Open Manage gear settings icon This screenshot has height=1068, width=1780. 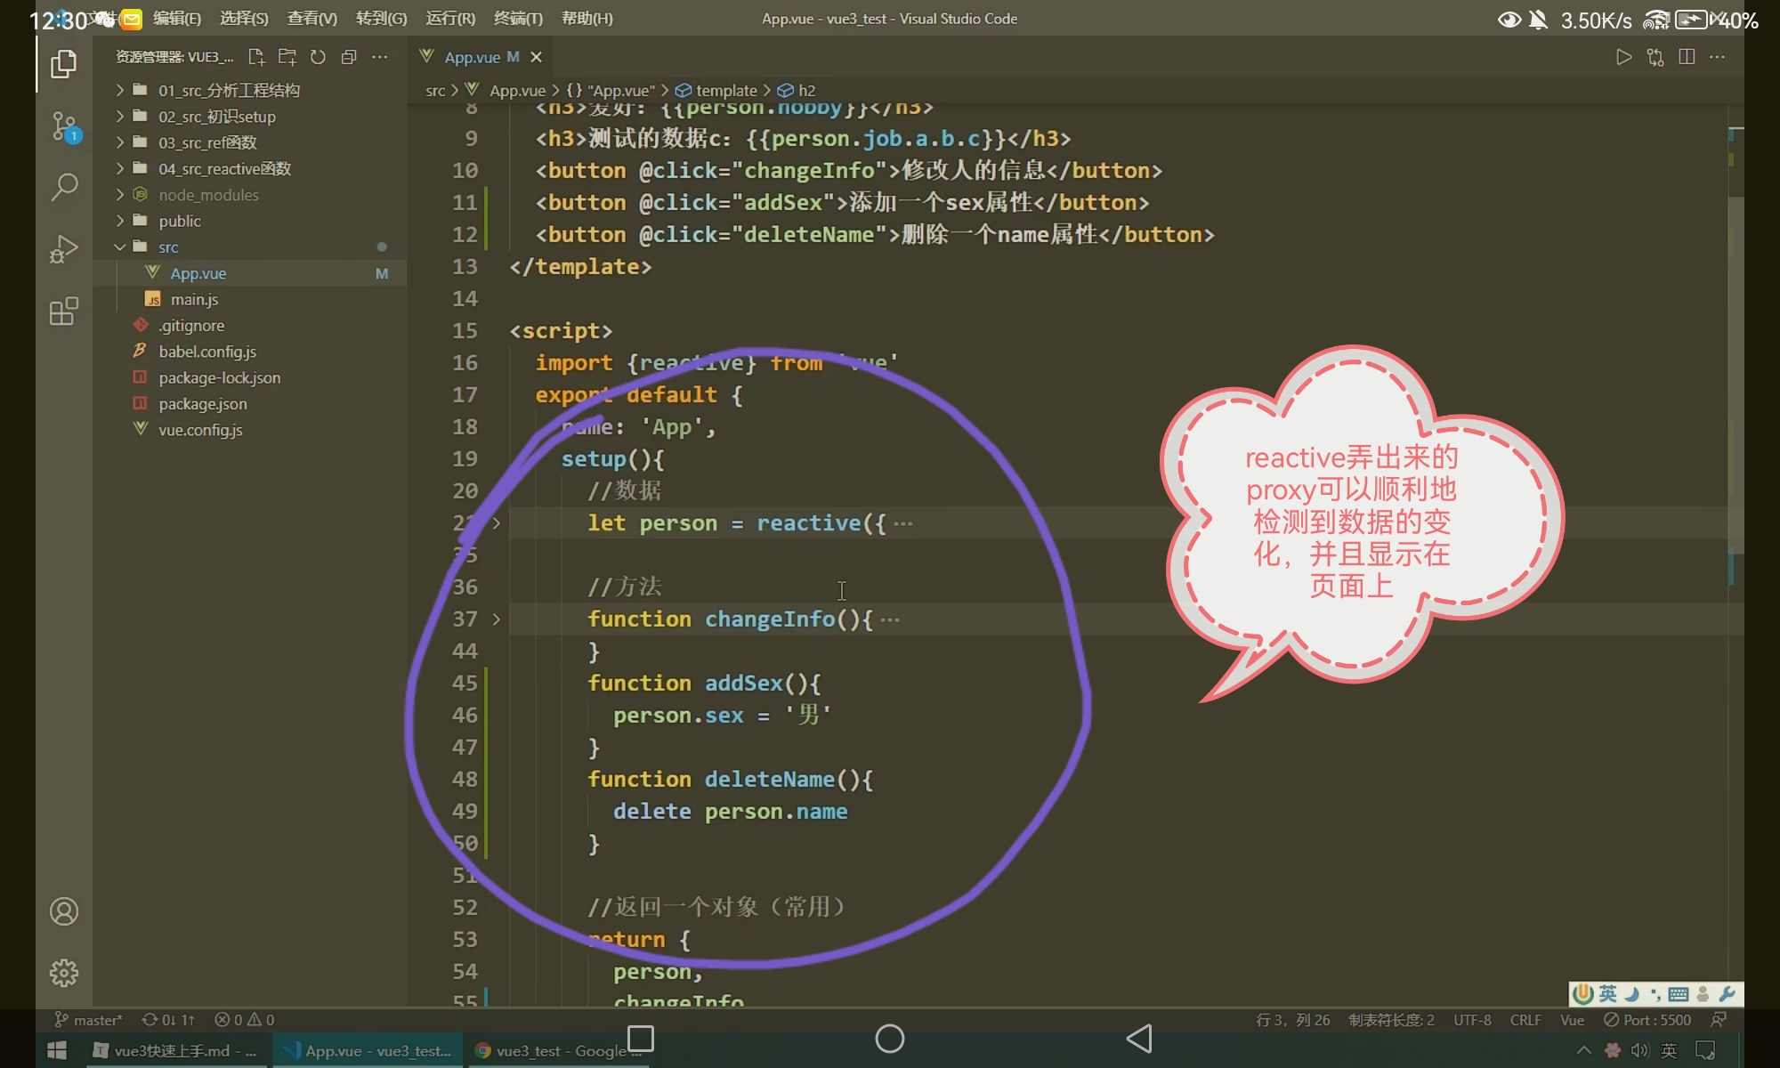click(x=64, y=973)
